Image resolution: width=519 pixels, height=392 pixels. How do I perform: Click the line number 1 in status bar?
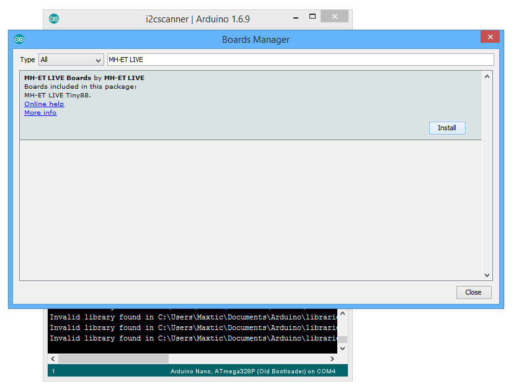53,372
